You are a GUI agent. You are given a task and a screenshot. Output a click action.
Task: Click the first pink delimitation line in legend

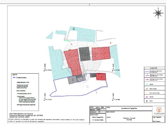pos(147,76)
